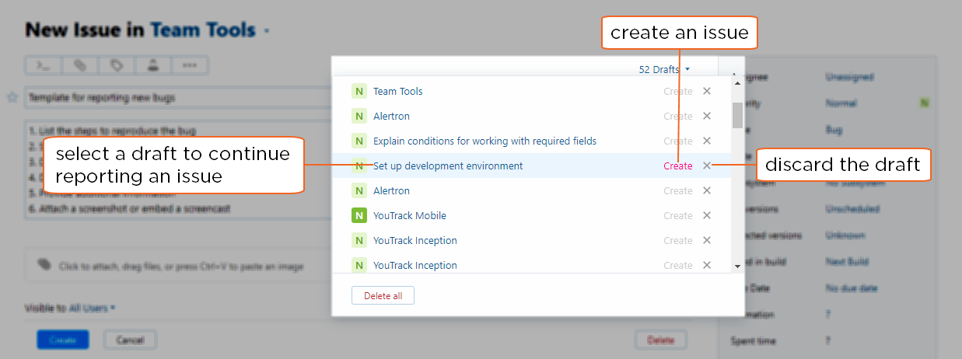Create issue from YouTrack Mobile draft
Image resolution: width=962 pixels, height=359 pixels.
(678, 215)
